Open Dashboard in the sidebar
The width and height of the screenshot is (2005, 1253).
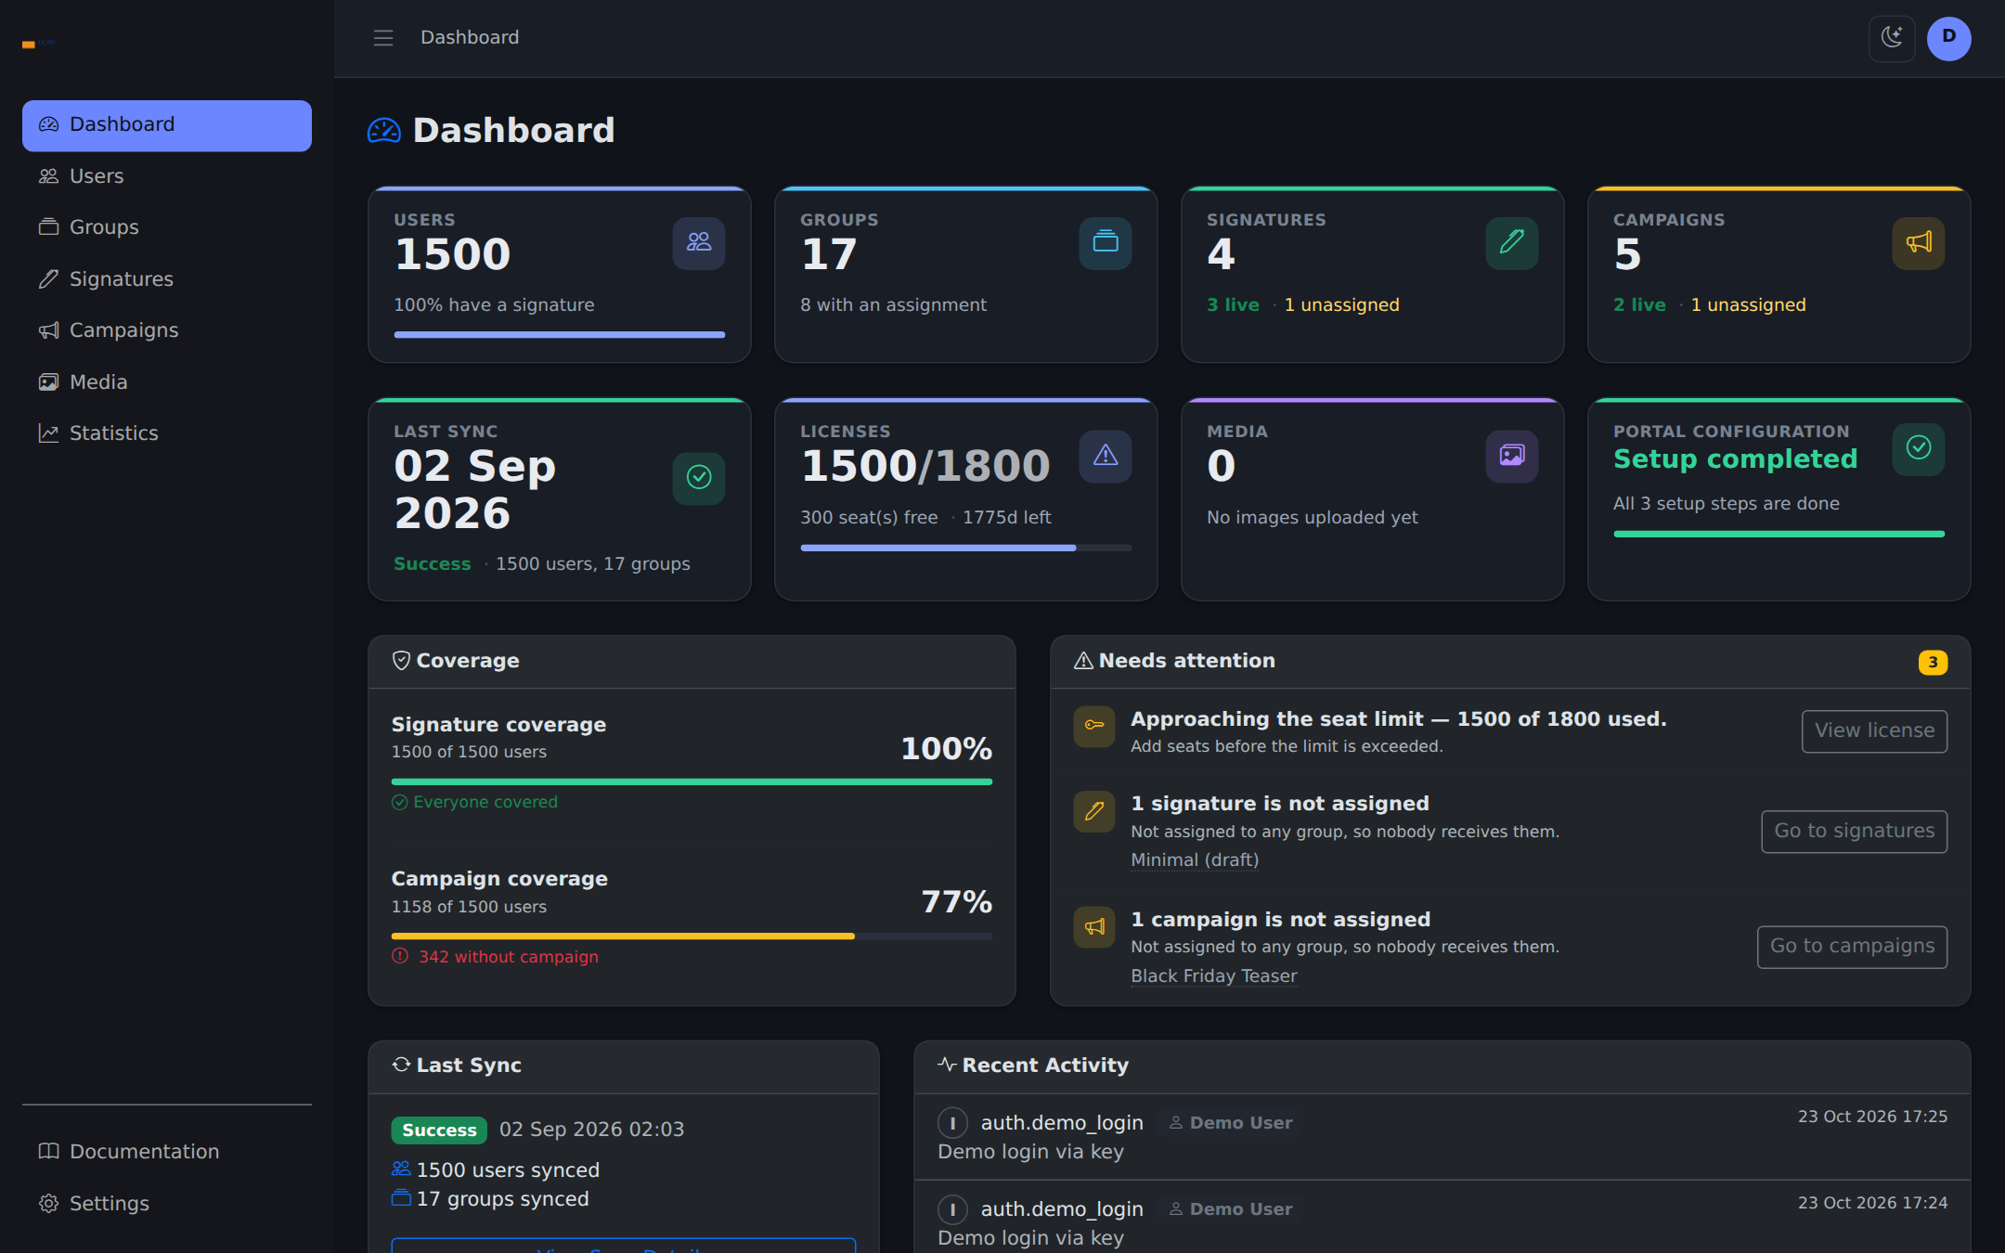[167, 125]
